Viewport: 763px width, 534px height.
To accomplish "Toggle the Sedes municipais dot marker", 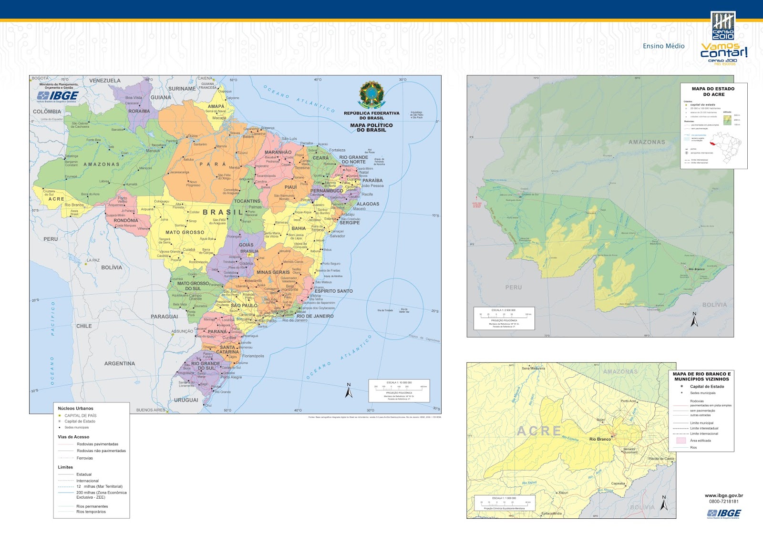I will (x=59, y=427).
